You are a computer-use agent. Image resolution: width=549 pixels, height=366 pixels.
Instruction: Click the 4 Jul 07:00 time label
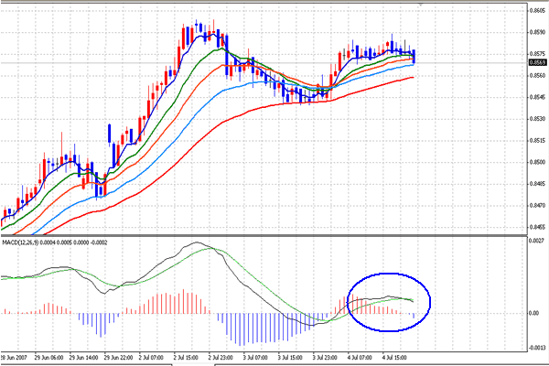(x=360, y=358)
